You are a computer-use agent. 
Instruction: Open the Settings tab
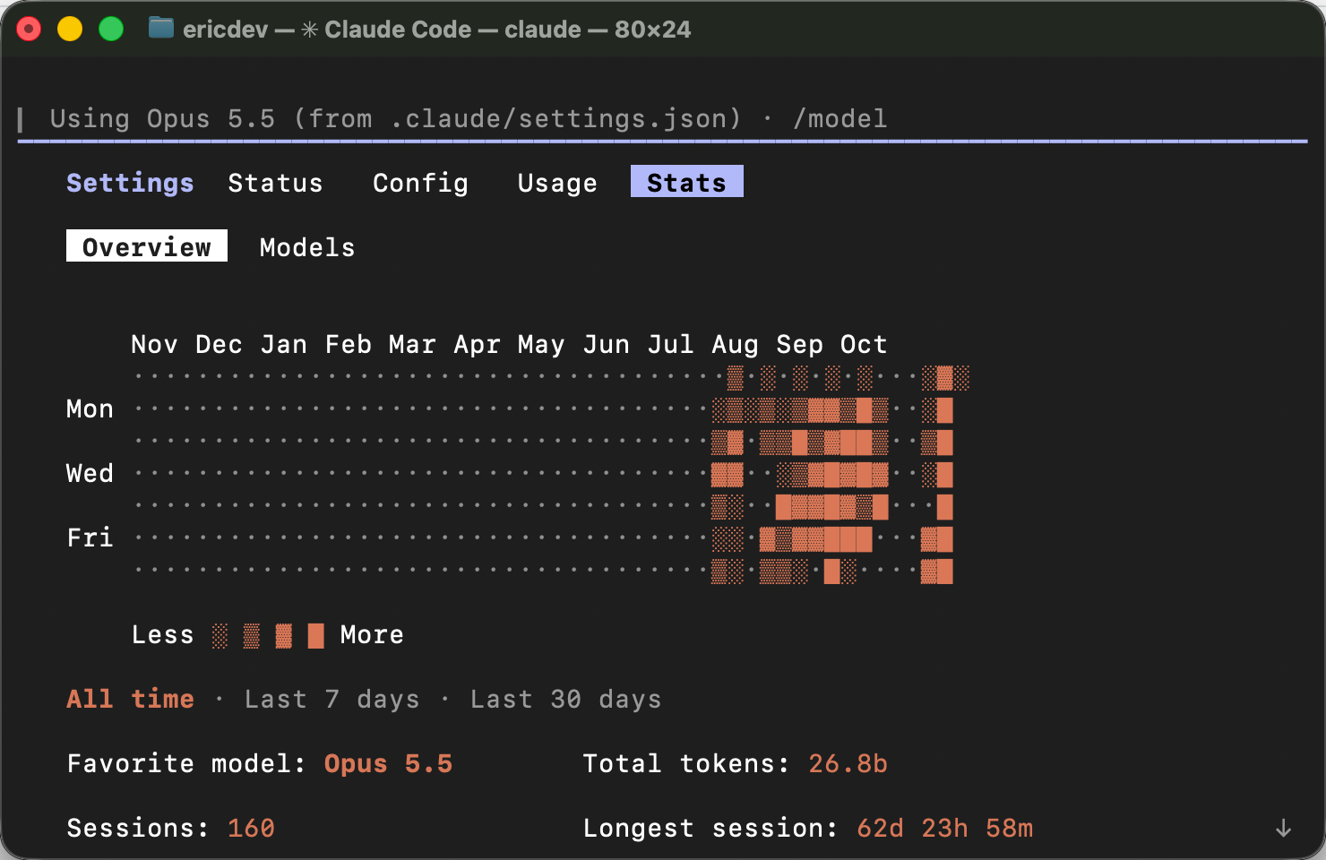130,183
